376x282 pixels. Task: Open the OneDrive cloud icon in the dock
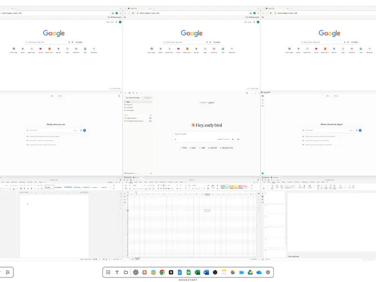[259, 272]
